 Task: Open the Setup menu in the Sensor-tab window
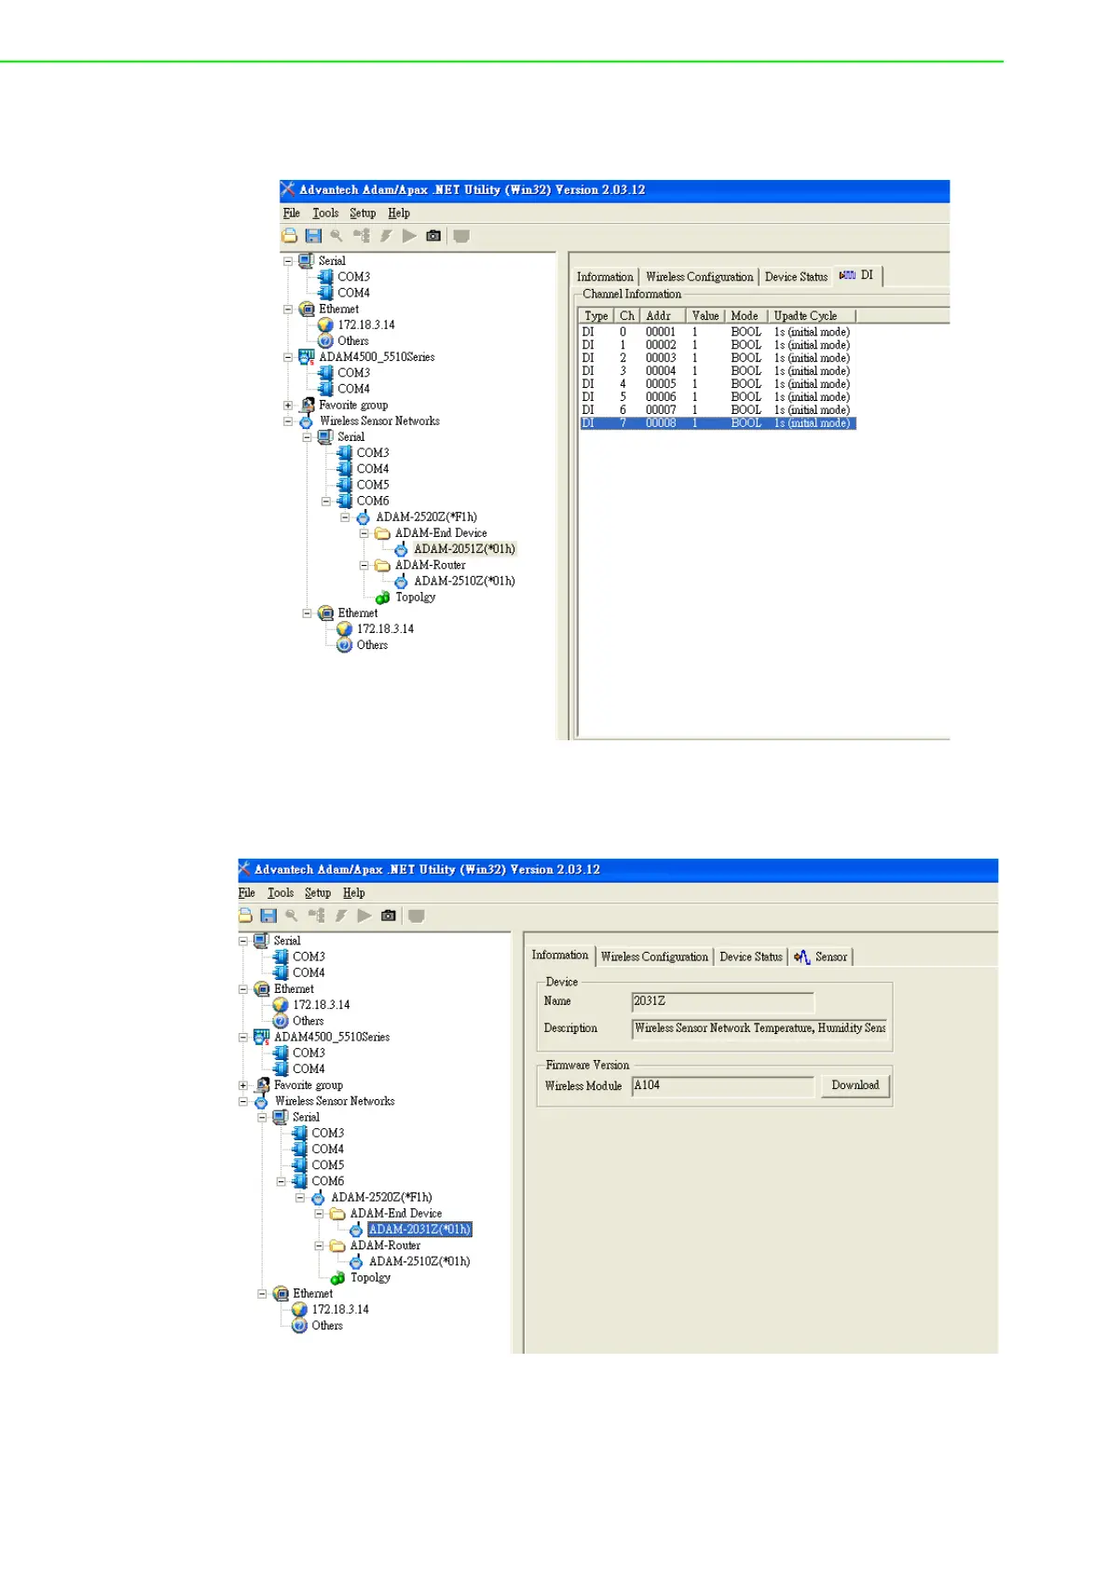coord(318,893)
